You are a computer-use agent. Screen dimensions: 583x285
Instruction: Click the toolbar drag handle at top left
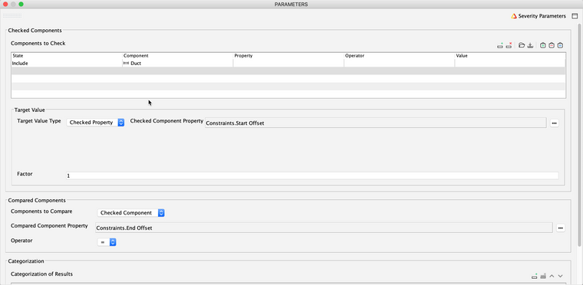pos(12,16)
